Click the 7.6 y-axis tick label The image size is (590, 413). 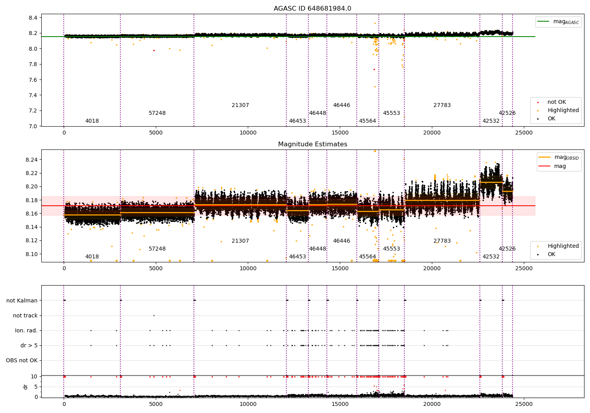[33, 80]
